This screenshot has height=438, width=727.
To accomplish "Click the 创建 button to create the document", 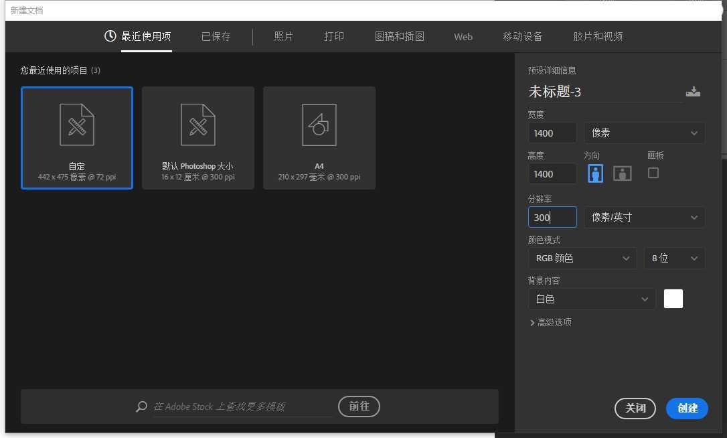I will pos(687,409).
